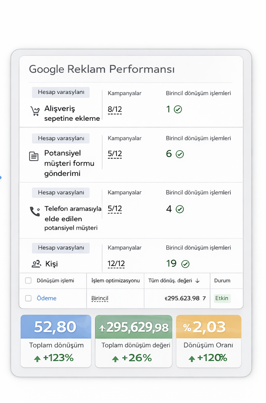266x403 pixels.
Task: Click the primary conversion count 6
Action: pos(169,154)
